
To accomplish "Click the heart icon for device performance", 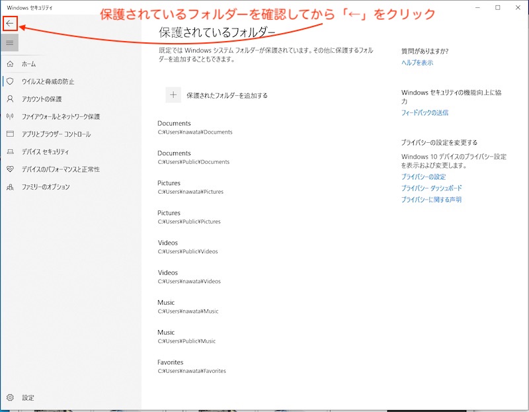I will tap(10, 169).
